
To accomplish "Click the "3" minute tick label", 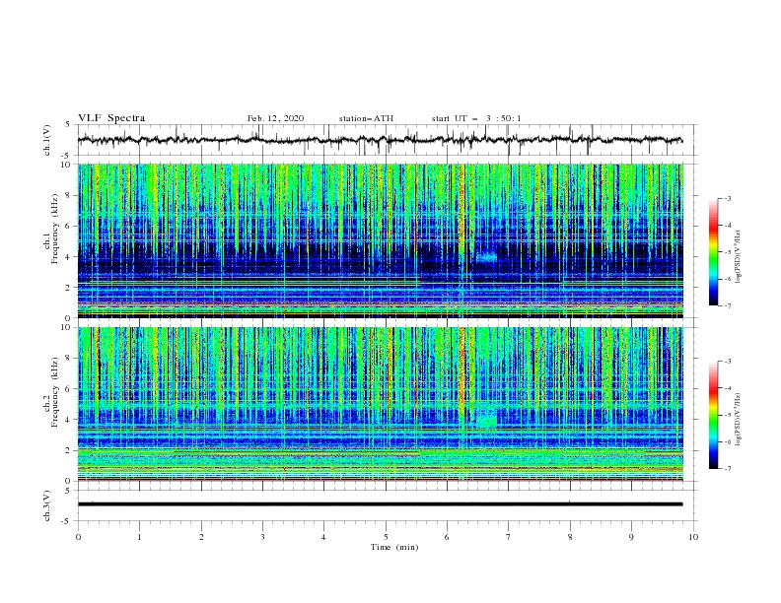I will pos(262,537).
